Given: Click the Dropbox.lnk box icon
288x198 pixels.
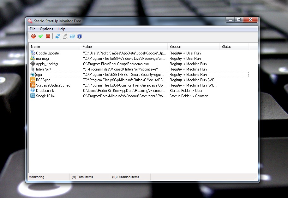Looking at the screenshot, I should pos(33,90).
